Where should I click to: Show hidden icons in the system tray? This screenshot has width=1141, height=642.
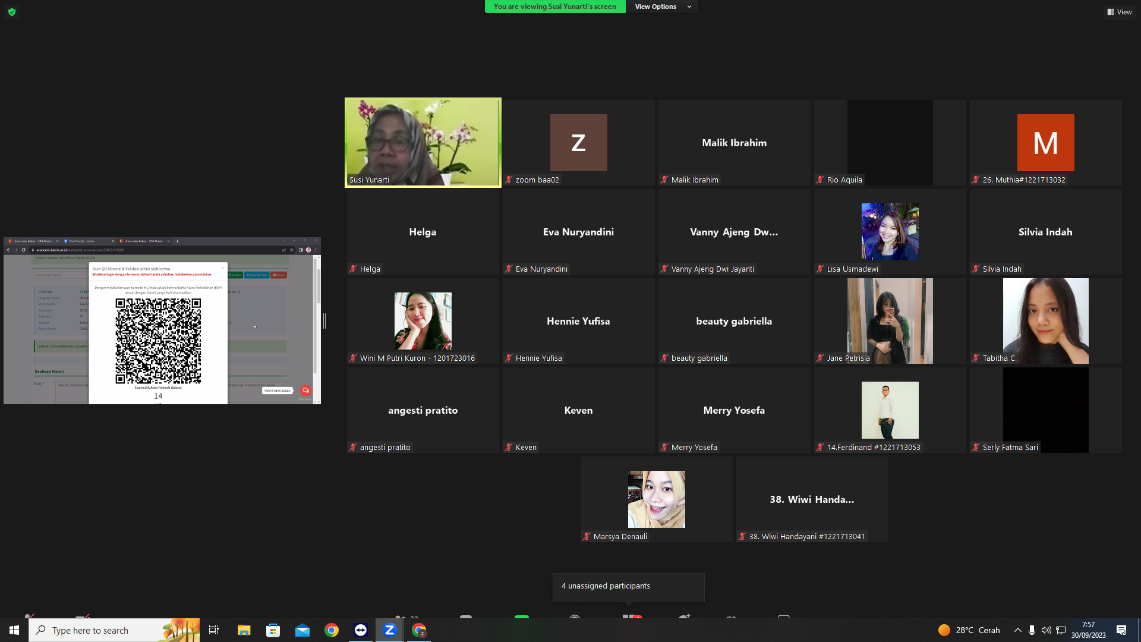point(1017,630)
